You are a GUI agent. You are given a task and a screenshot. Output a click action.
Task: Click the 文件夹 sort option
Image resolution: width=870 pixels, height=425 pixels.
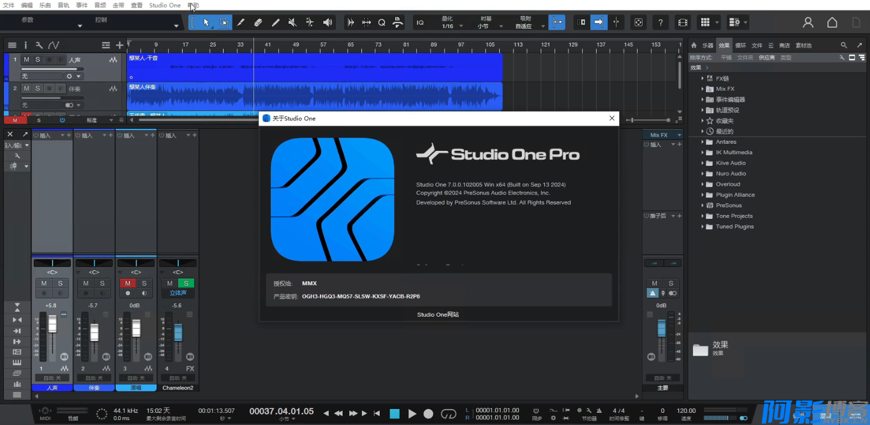(x=745, y=57)
